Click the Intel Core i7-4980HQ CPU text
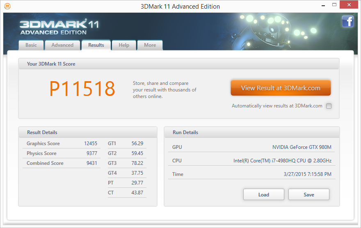 pos(283,161)
